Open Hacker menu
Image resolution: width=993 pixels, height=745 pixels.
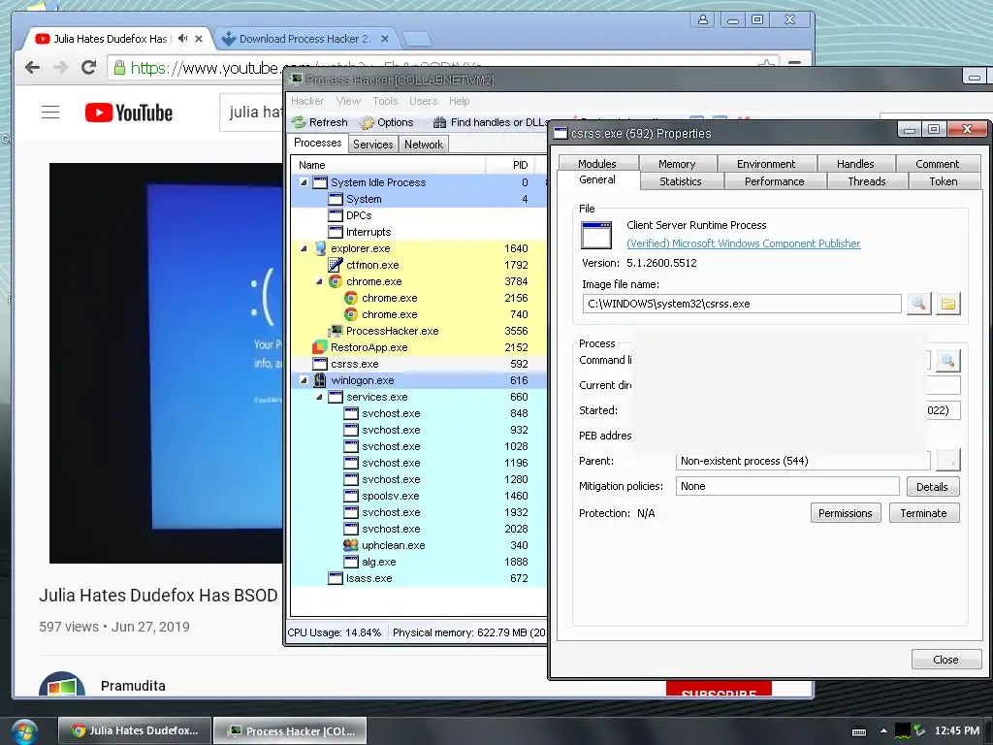click(307, 101)
